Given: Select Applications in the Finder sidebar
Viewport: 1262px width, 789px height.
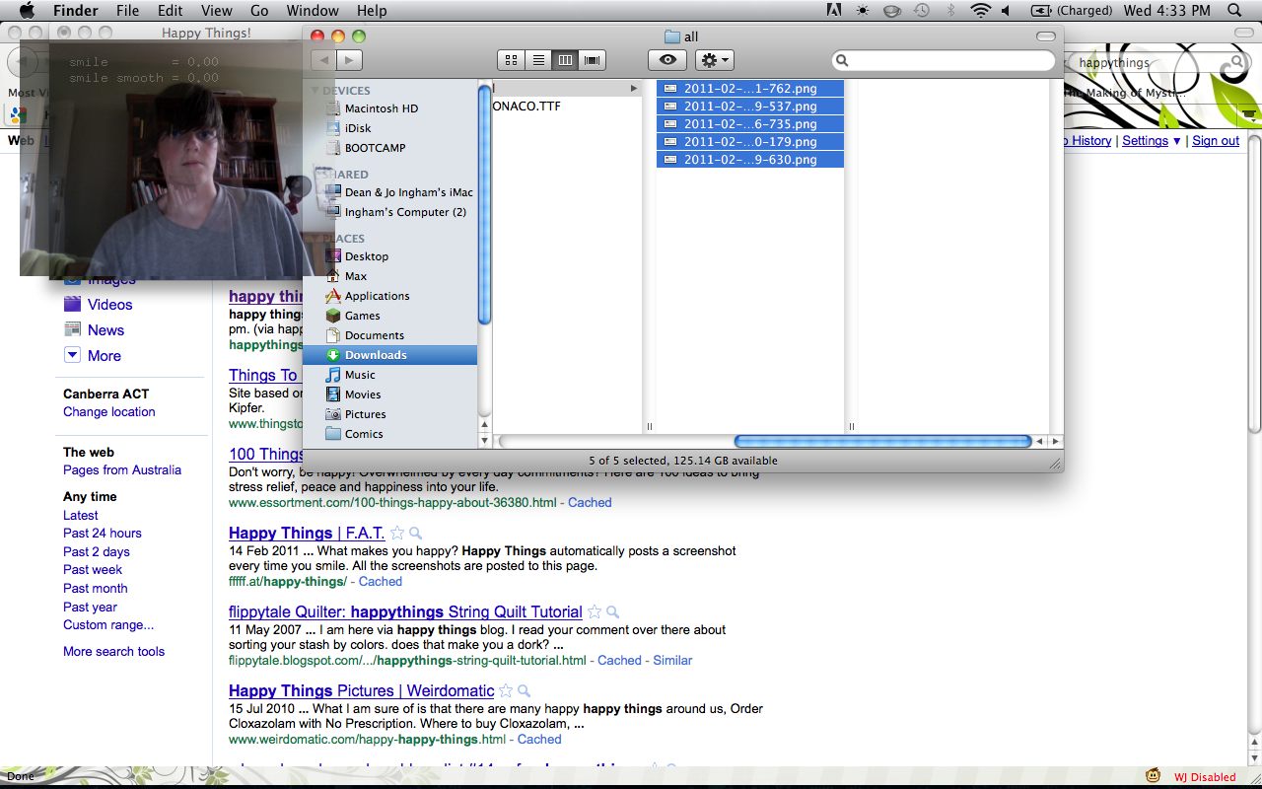Looking at the screenshot, I should coord(377,296).
